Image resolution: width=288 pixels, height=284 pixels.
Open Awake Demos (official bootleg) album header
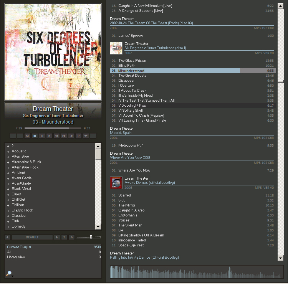tap(150, 183)
